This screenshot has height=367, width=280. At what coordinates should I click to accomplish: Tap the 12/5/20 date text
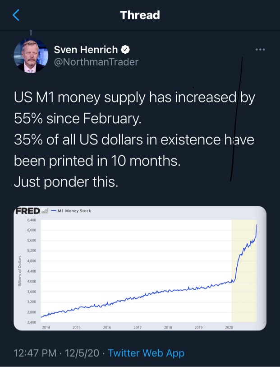click(x=82, y=353)
